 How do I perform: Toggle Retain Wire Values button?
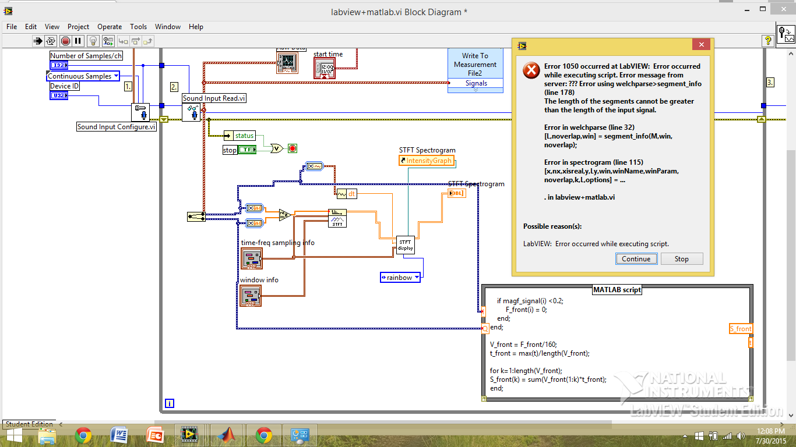108,41
